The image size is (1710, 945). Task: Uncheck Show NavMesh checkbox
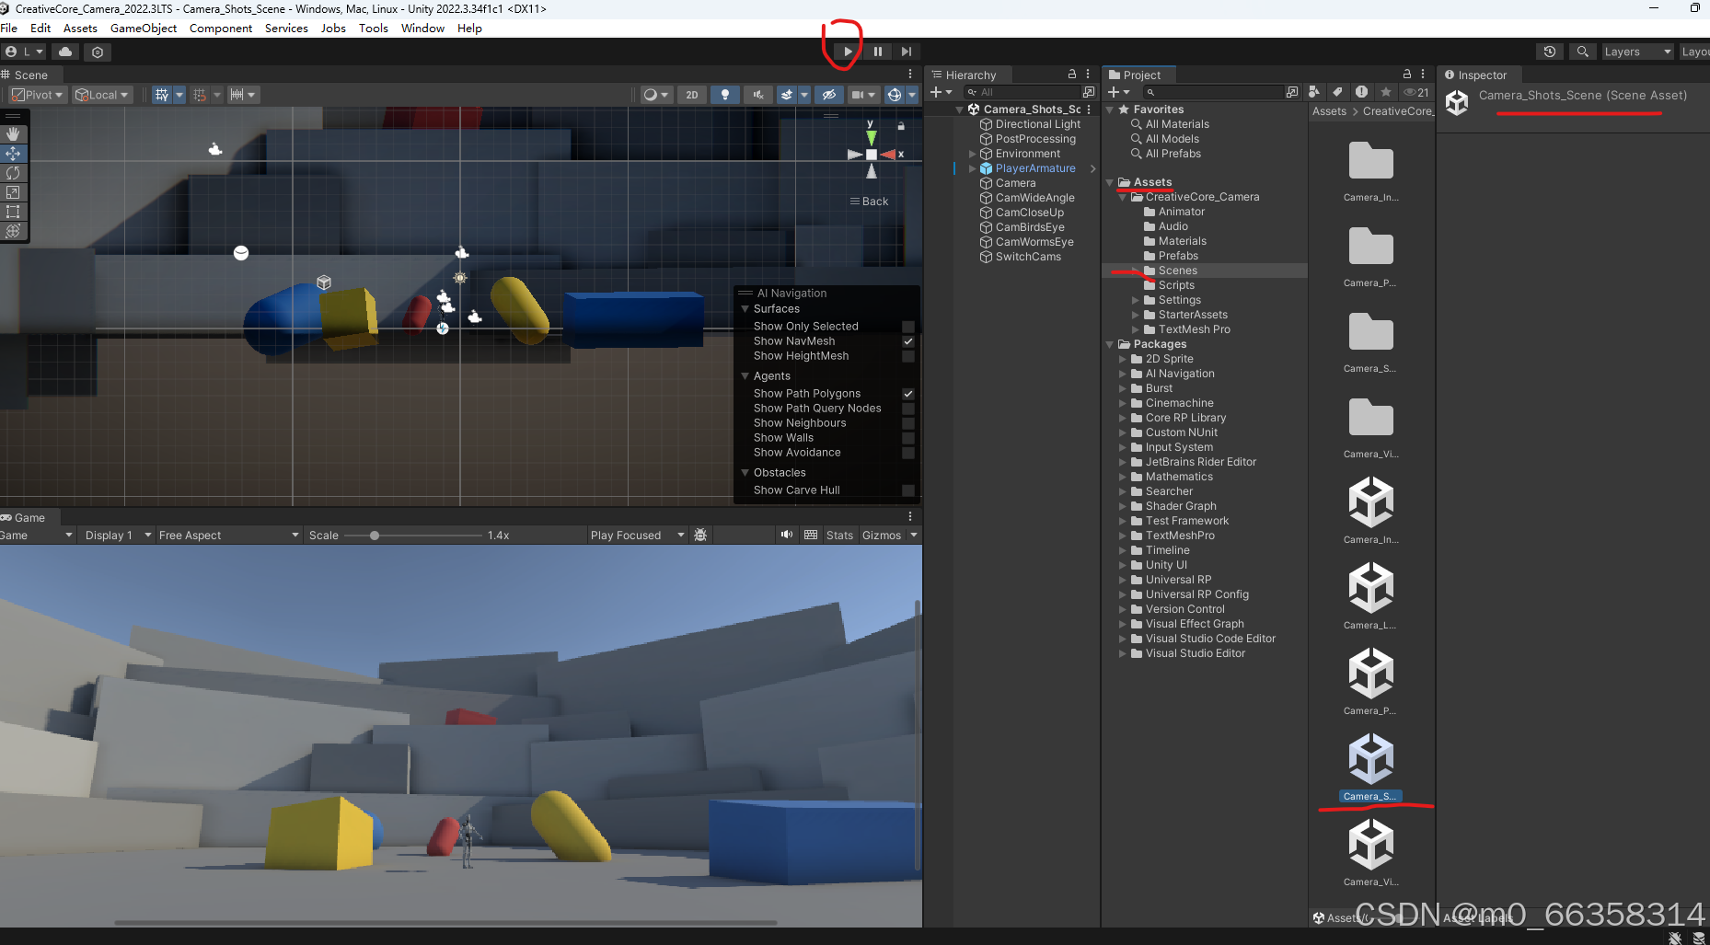908,341
